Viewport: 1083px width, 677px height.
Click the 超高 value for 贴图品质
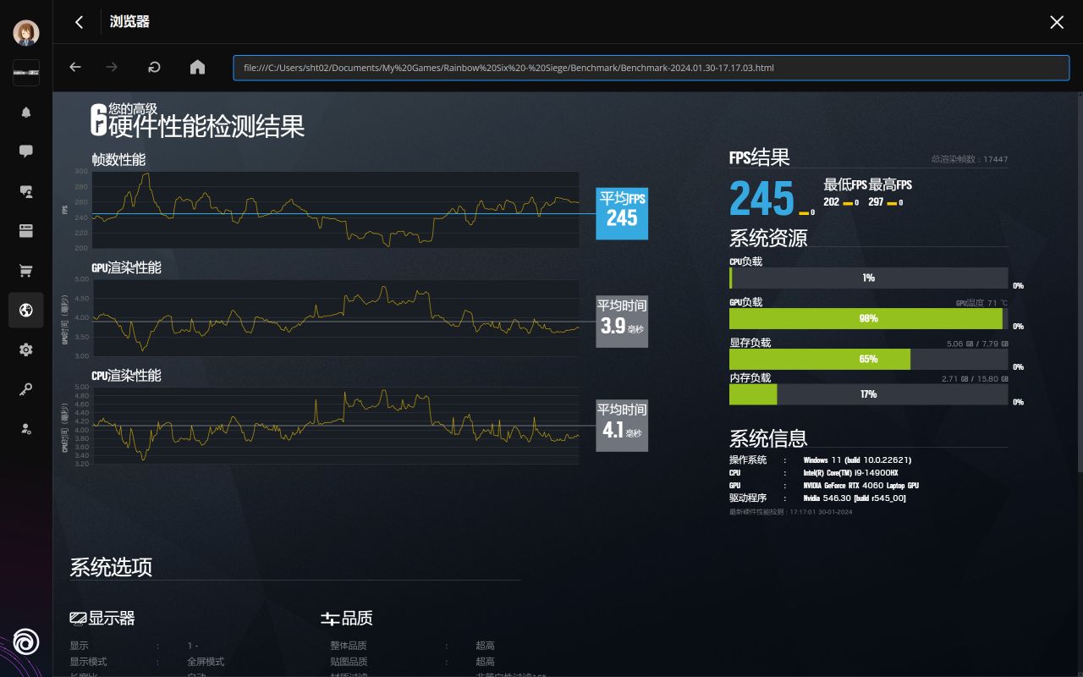tap(485, 662)
